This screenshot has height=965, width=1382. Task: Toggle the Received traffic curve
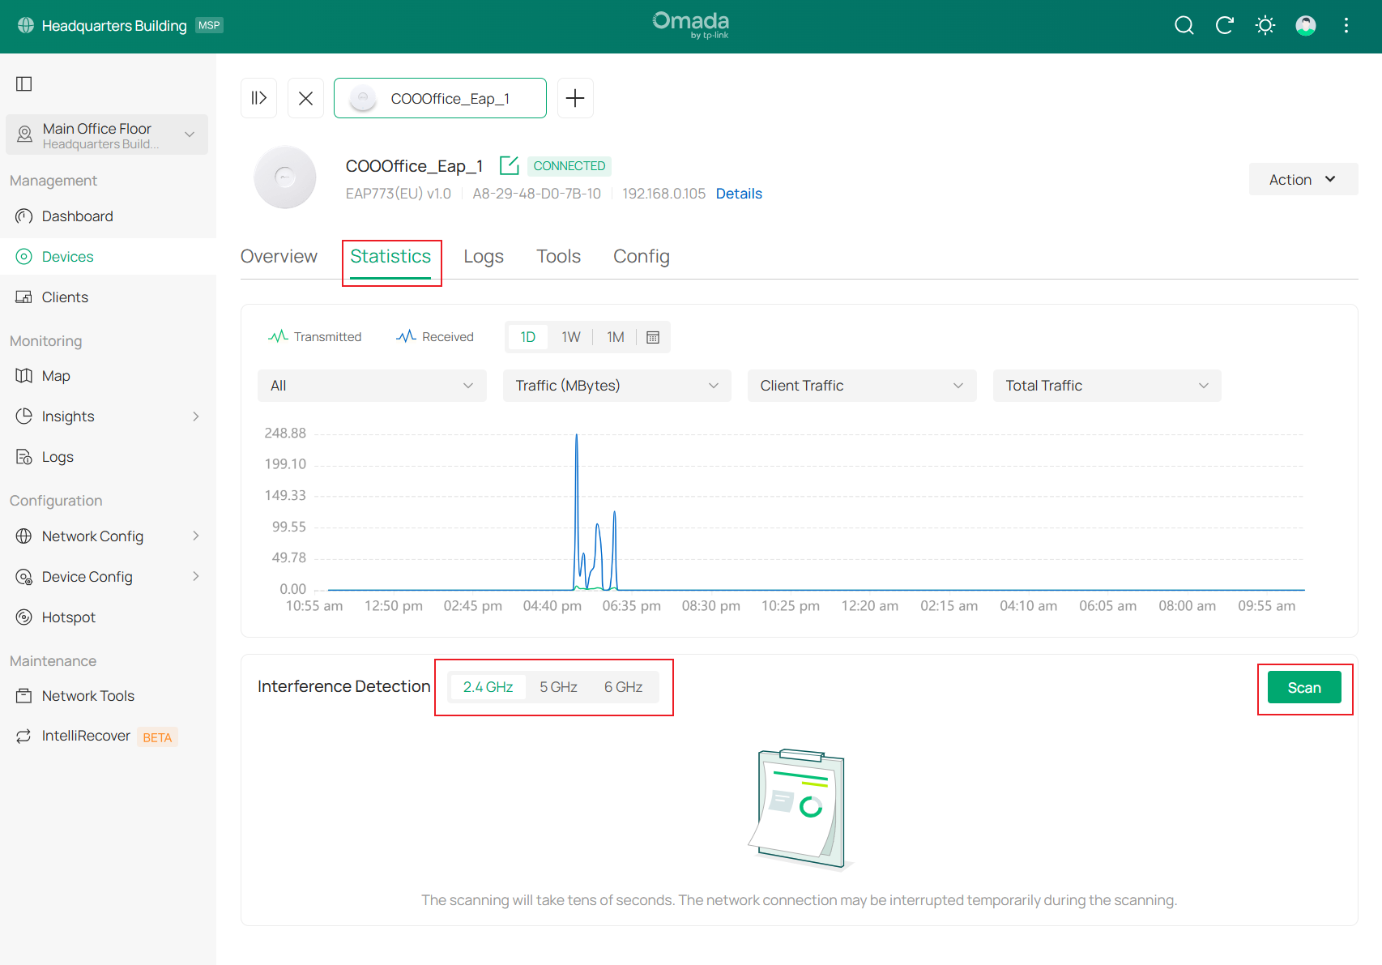tap(434, 336)
